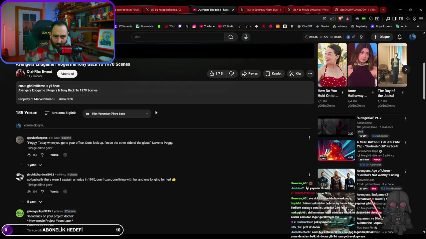Like the video with the thumbs-up 3,7 B button

[x=216, y=74]
